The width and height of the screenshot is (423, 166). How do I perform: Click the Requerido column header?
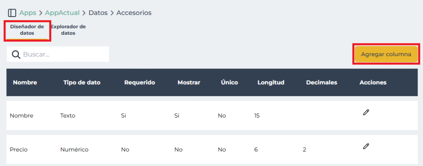(x=140, y=83)
